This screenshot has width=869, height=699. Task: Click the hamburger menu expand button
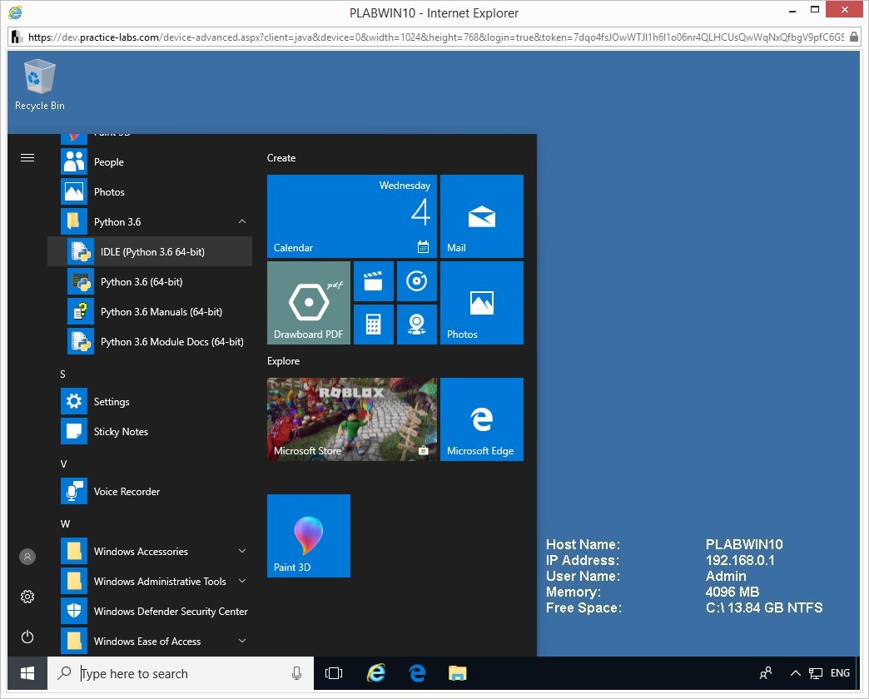point(27,158)
